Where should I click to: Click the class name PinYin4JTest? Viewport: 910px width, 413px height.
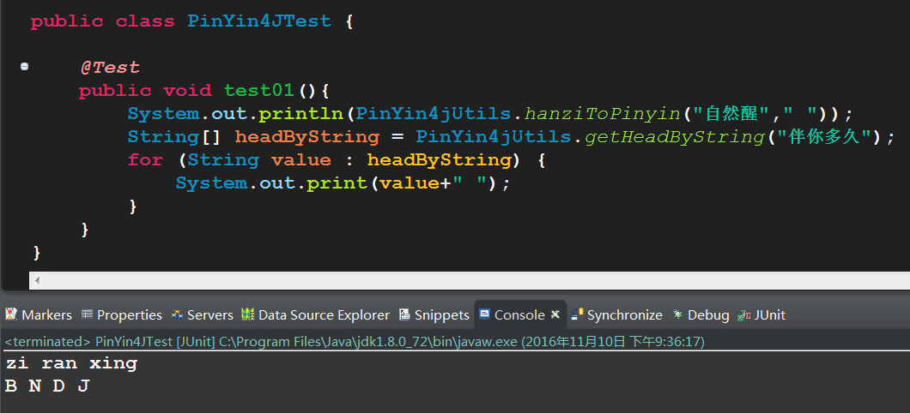click(x=259, y=21)
